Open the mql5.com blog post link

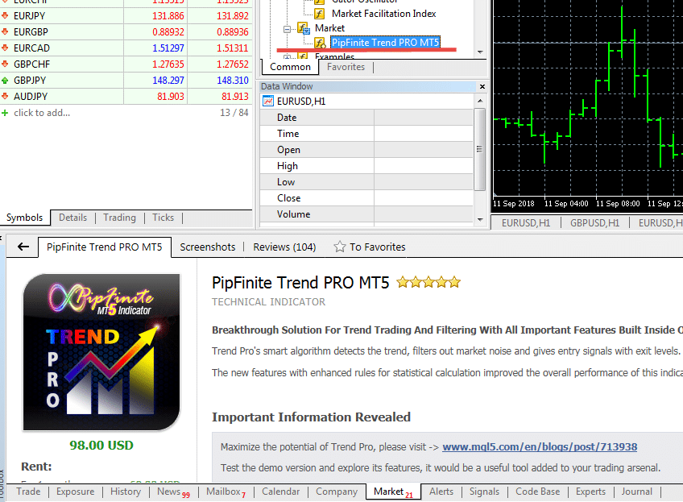[540, 447]
